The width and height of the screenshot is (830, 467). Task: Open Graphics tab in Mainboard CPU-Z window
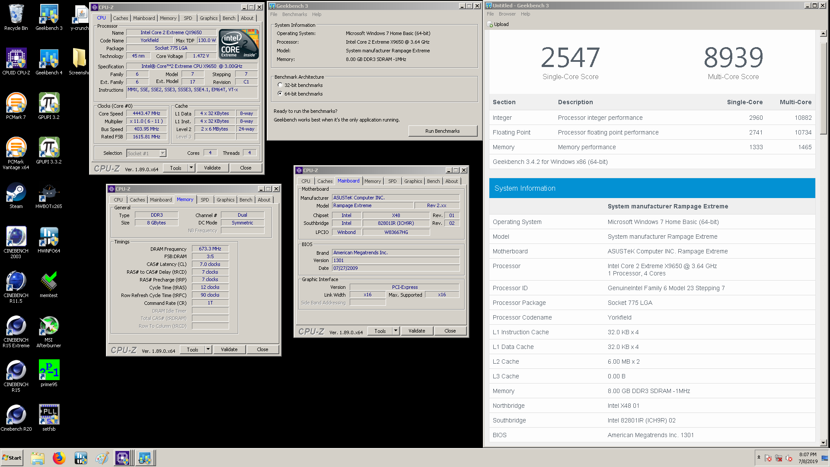point(413,181)
